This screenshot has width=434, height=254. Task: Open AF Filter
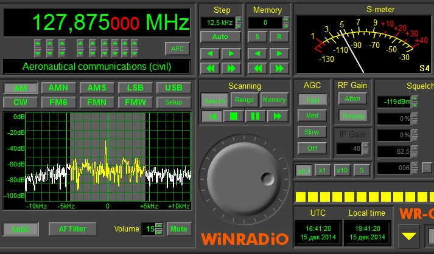pyautogui.click(x=72, y=229)
